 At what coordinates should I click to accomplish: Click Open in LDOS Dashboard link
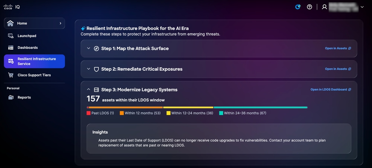tap(328, 90)
